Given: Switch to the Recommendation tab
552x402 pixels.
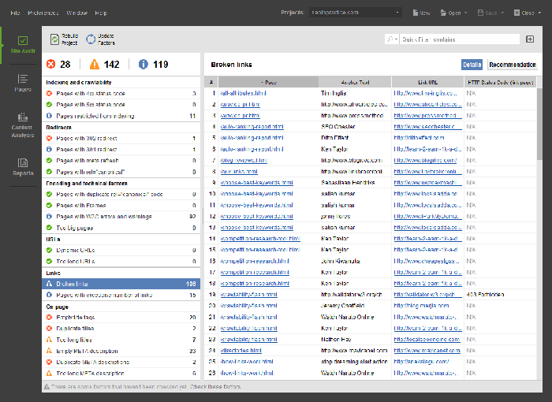Looking at the screenshot, I should [512, 65].
